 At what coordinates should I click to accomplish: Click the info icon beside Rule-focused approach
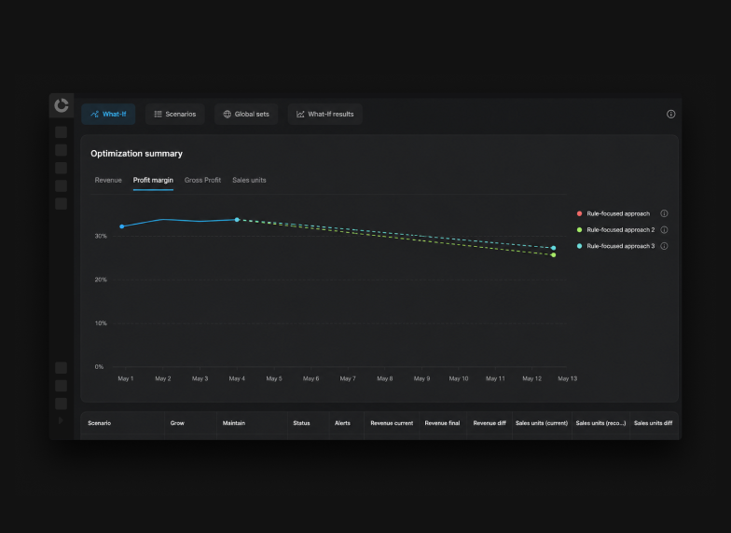(664, 213)
